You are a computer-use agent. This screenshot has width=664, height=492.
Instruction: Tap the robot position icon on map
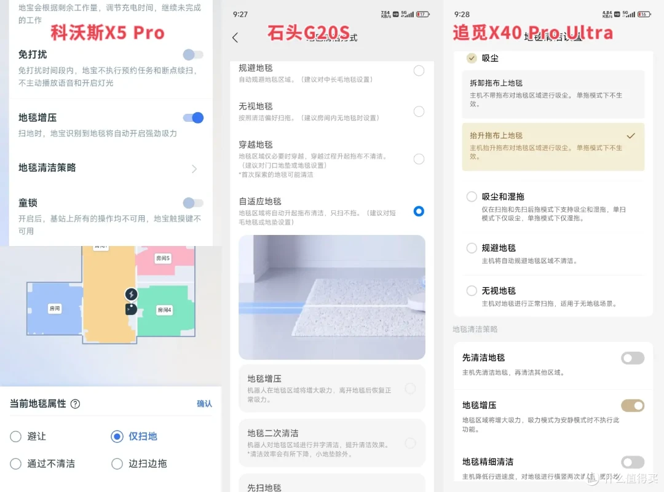pos(131,309)
